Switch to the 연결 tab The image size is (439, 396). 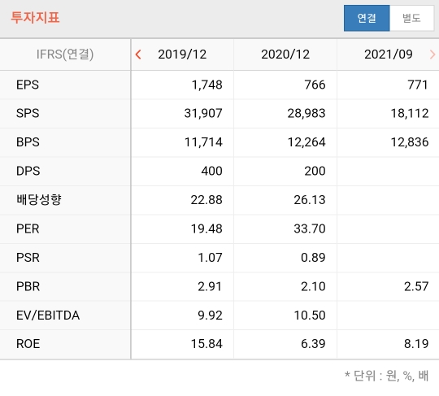click(x=367, y=18)
